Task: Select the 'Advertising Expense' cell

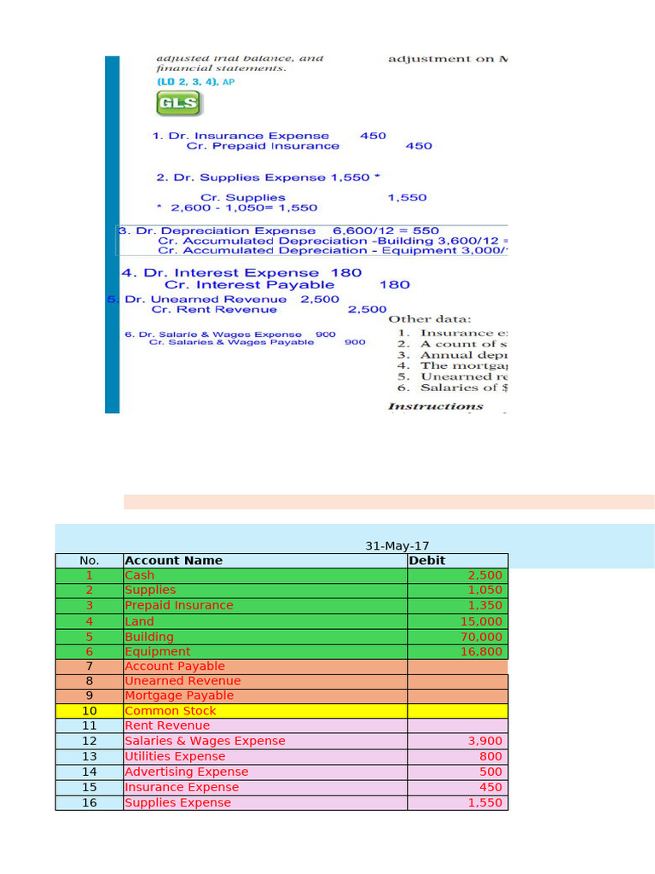Action: (265, 772)
